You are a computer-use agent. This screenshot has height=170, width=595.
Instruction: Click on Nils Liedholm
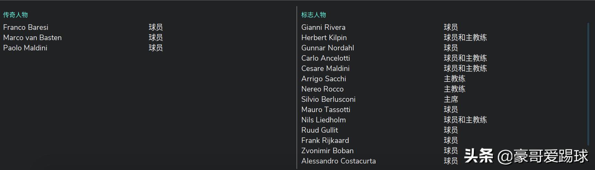[x=324, y=120]
